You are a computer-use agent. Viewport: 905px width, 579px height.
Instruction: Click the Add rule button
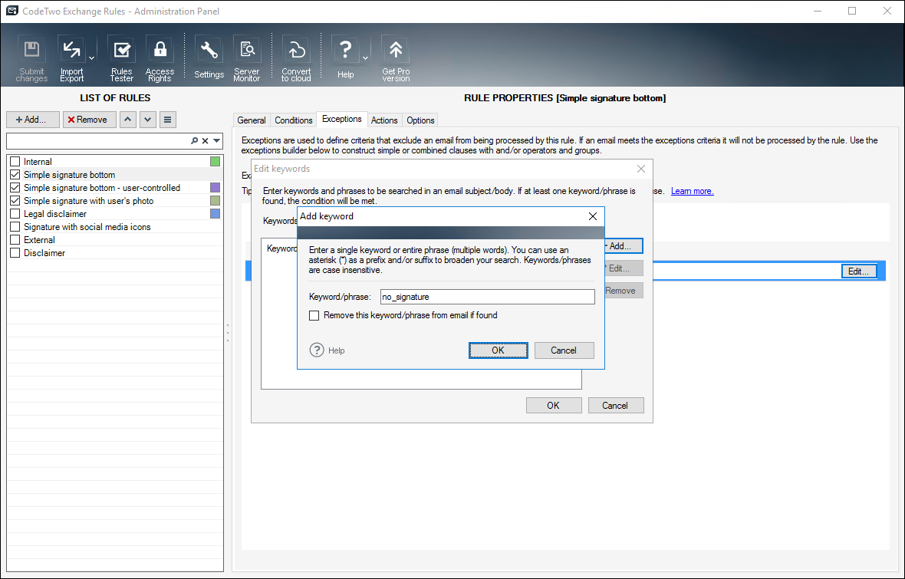[x=33, y=120]
